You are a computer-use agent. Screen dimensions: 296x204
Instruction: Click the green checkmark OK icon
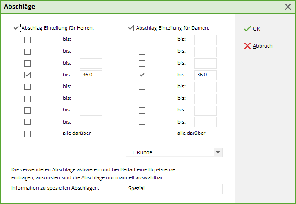247,29
